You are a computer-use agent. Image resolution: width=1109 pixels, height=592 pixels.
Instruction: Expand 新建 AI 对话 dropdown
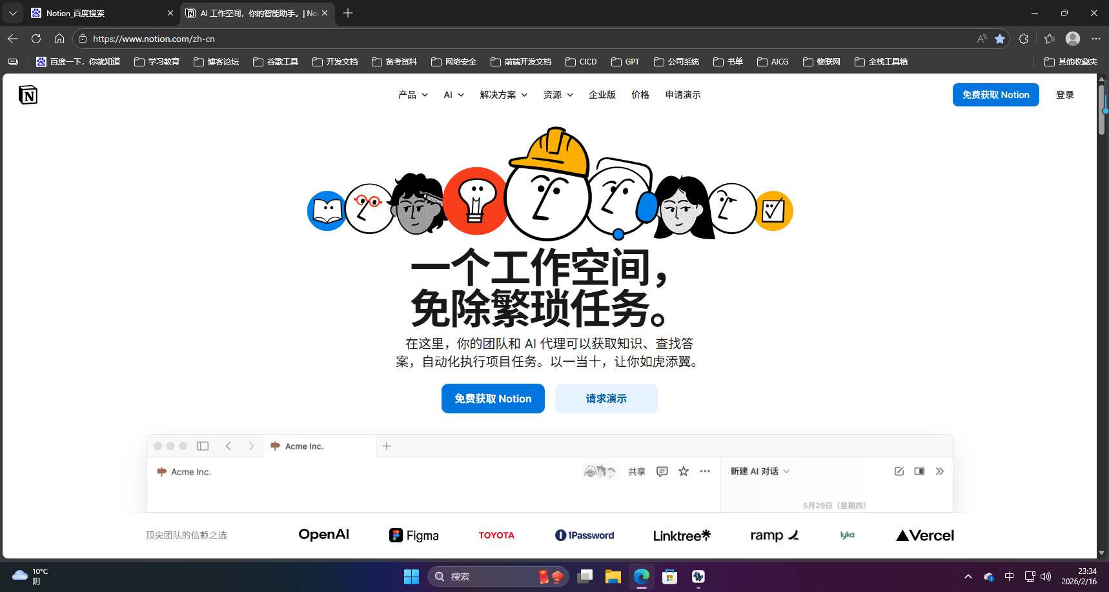click(760, 471)
